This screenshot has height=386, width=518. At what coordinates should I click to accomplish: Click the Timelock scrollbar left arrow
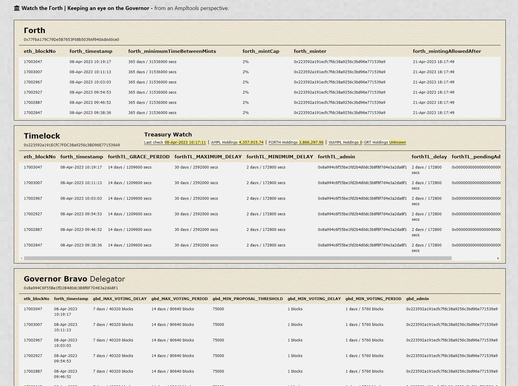21,258
